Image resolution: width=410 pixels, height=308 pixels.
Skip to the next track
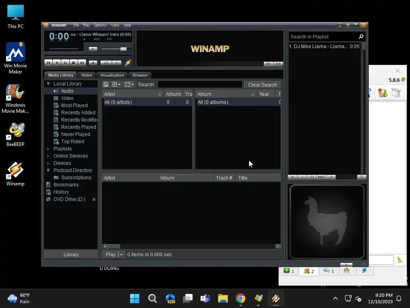coord(82,63)
